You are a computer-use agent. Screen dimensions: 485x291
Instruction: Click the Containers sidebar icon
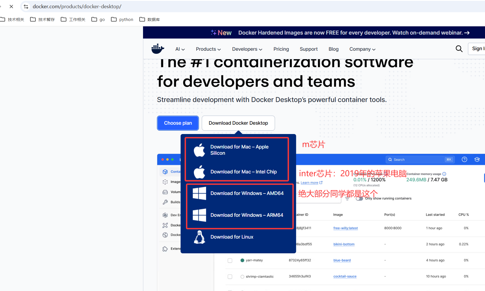point(165,172)
